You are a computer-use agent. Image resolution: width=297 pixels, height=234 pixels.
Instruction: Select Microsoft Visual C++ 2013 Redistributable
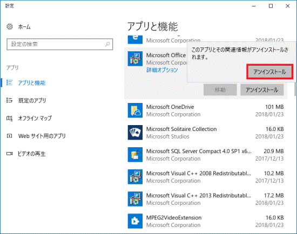coord(206,199)
